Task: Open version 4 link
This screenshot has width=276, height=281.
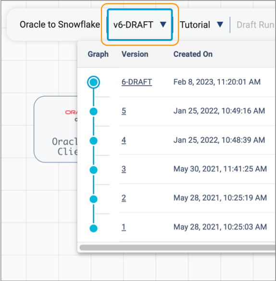Action: (x=124, y=140)
